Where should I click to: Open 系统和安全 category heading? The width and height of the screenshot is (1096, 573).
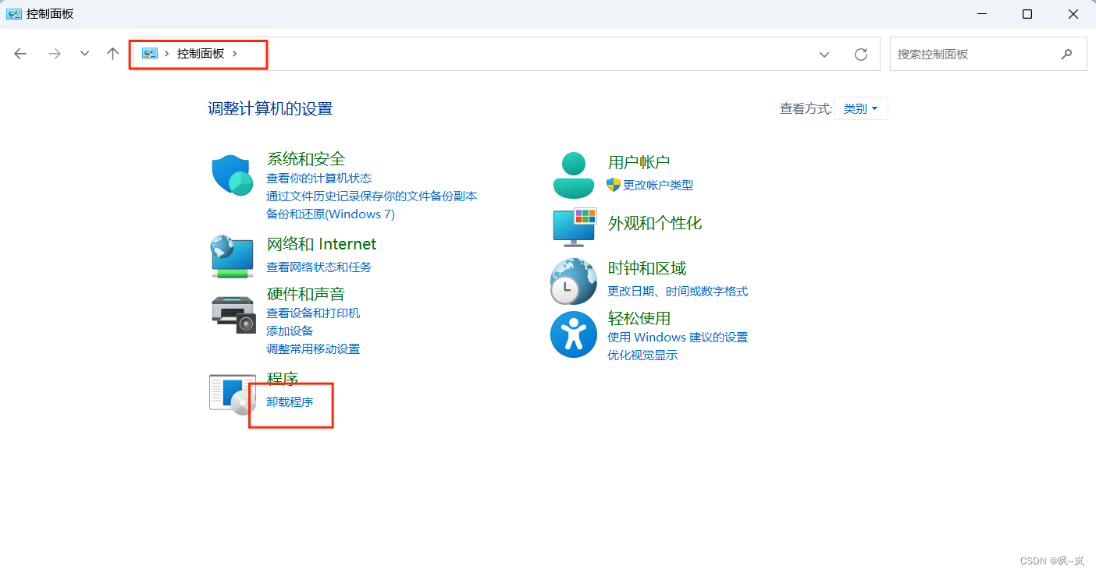coord(306,159)
